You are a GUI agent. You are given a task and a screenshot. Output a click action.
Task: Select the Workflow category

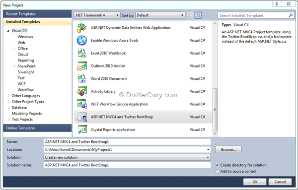pos(26,90)
